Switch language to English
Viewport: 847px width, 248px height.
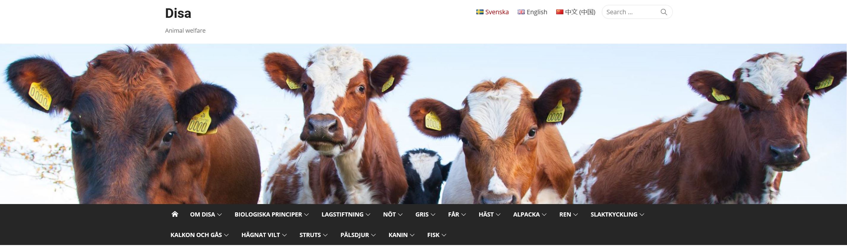tap(537, 12)
